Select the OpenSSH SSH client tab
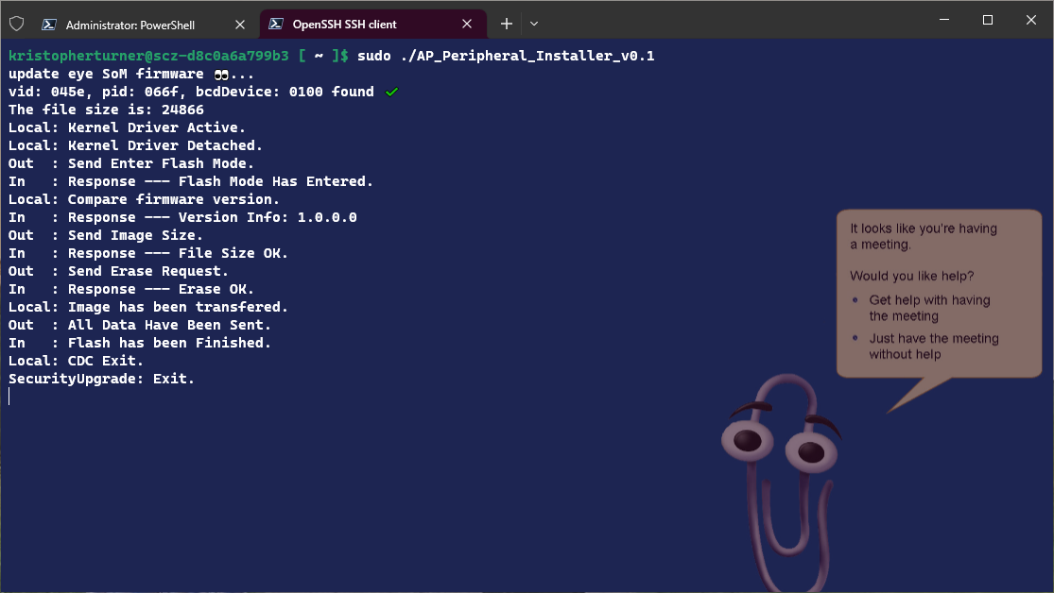Screen dimensions: 1054x593 click(344, 25)
